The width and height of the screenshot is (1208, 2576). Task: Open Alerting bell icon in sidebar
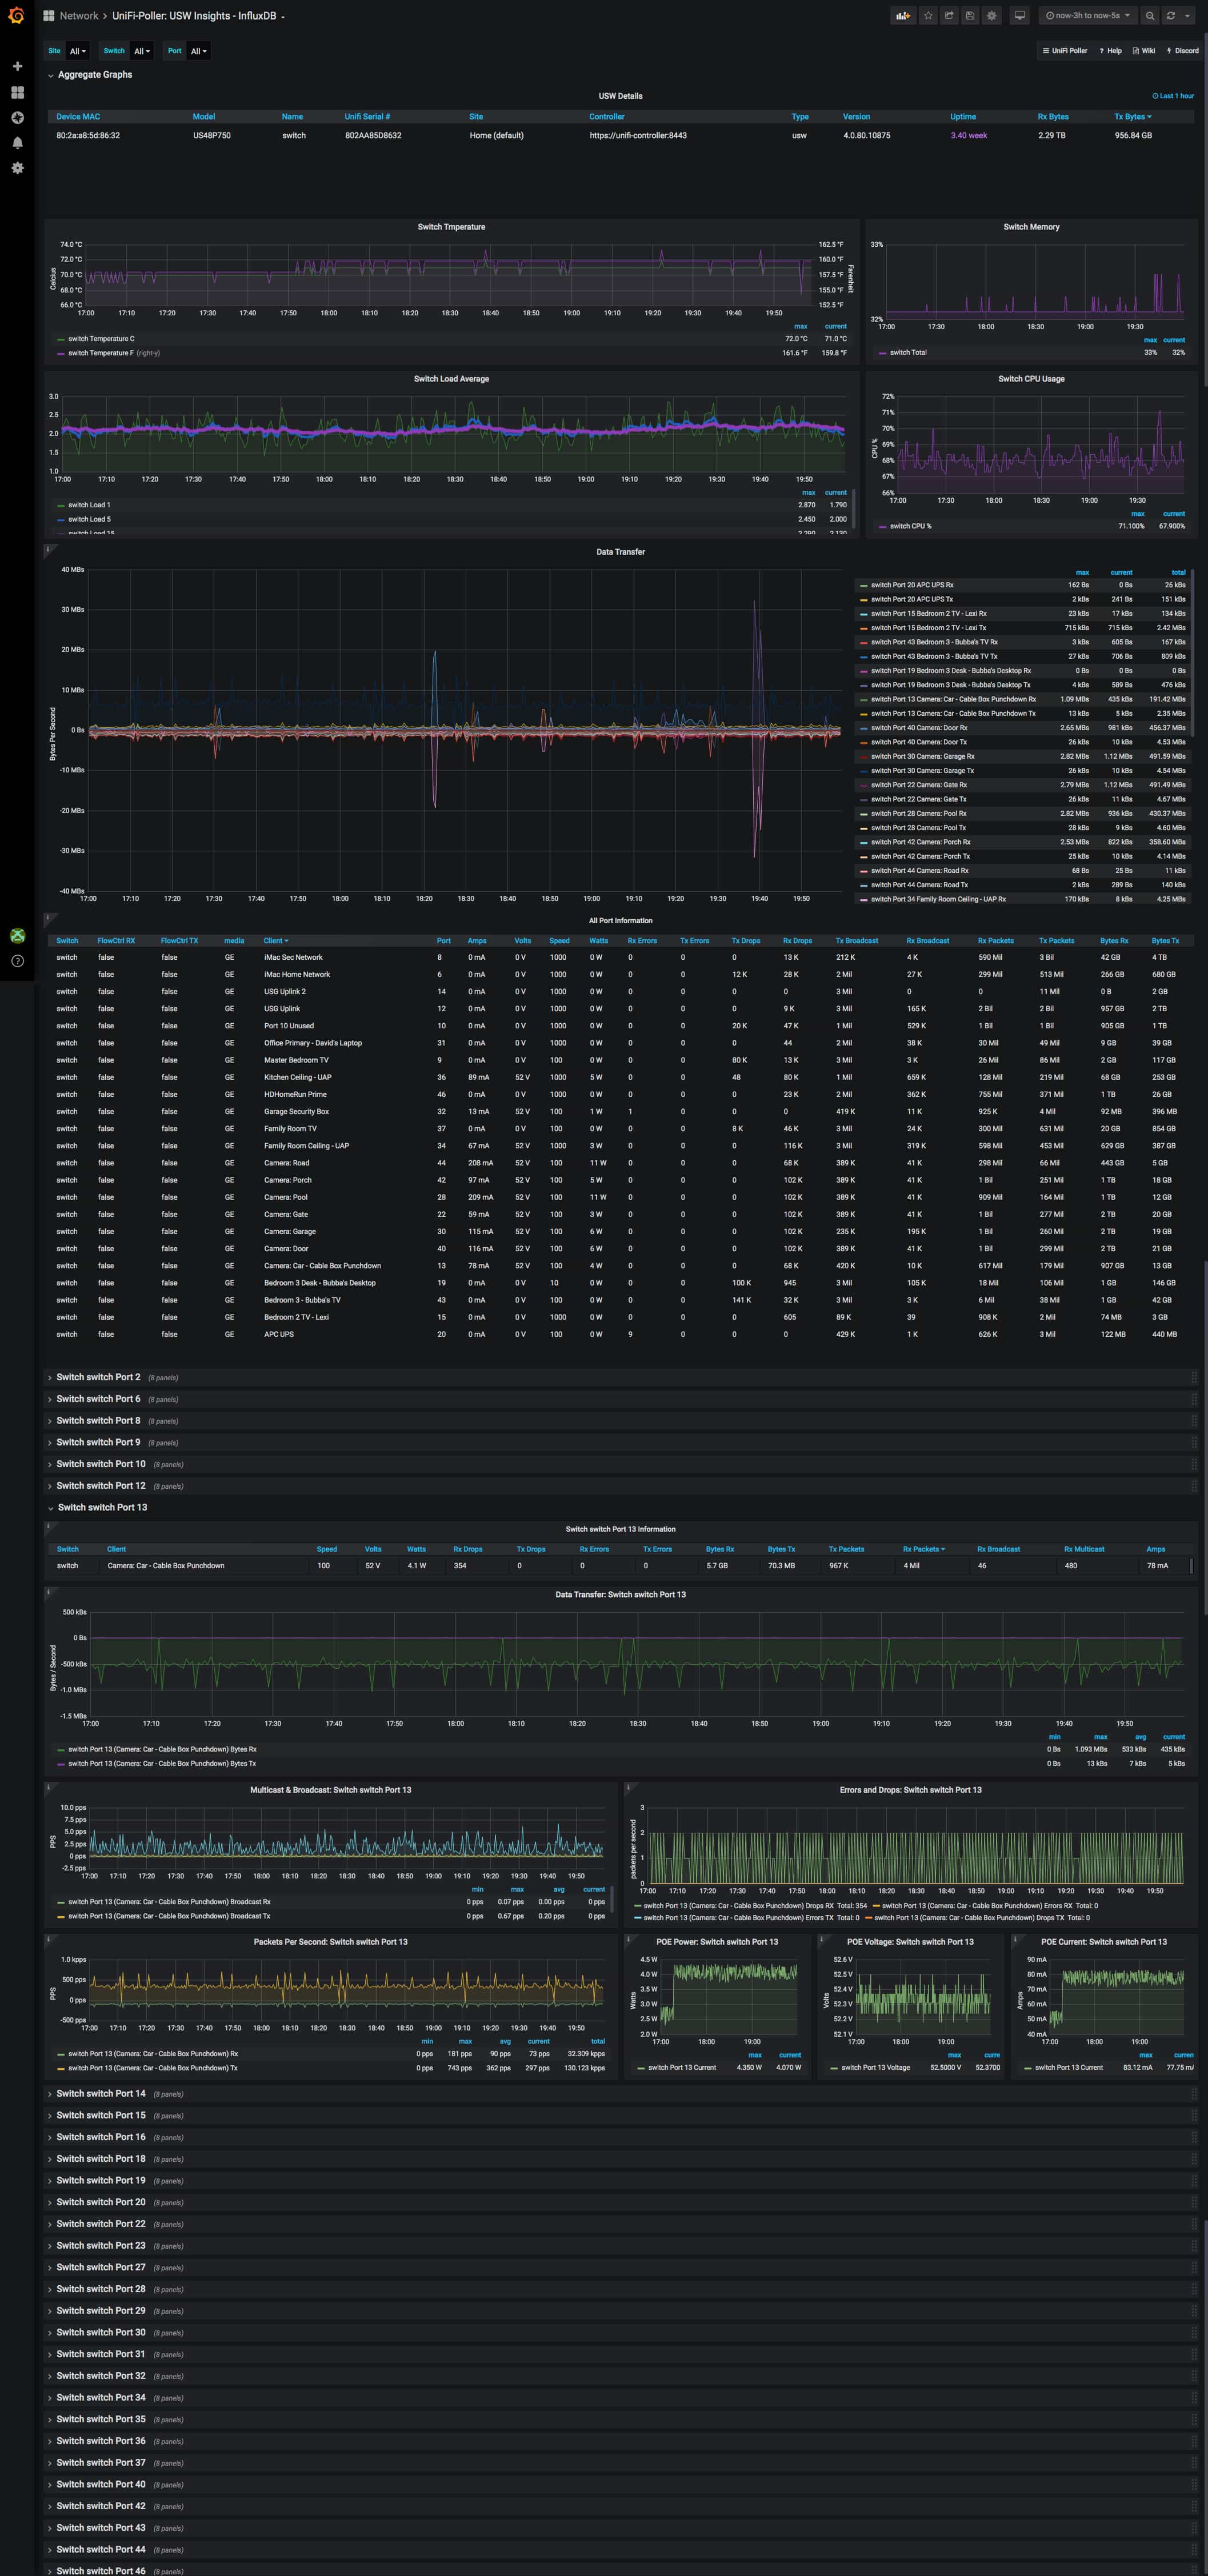[x=17, y=143]
